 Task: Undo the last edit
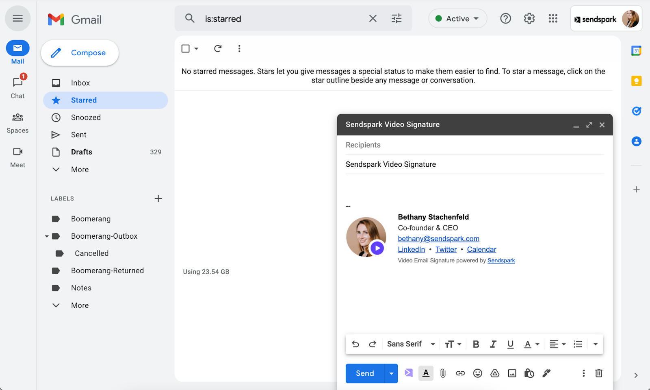tap(355, 344)
